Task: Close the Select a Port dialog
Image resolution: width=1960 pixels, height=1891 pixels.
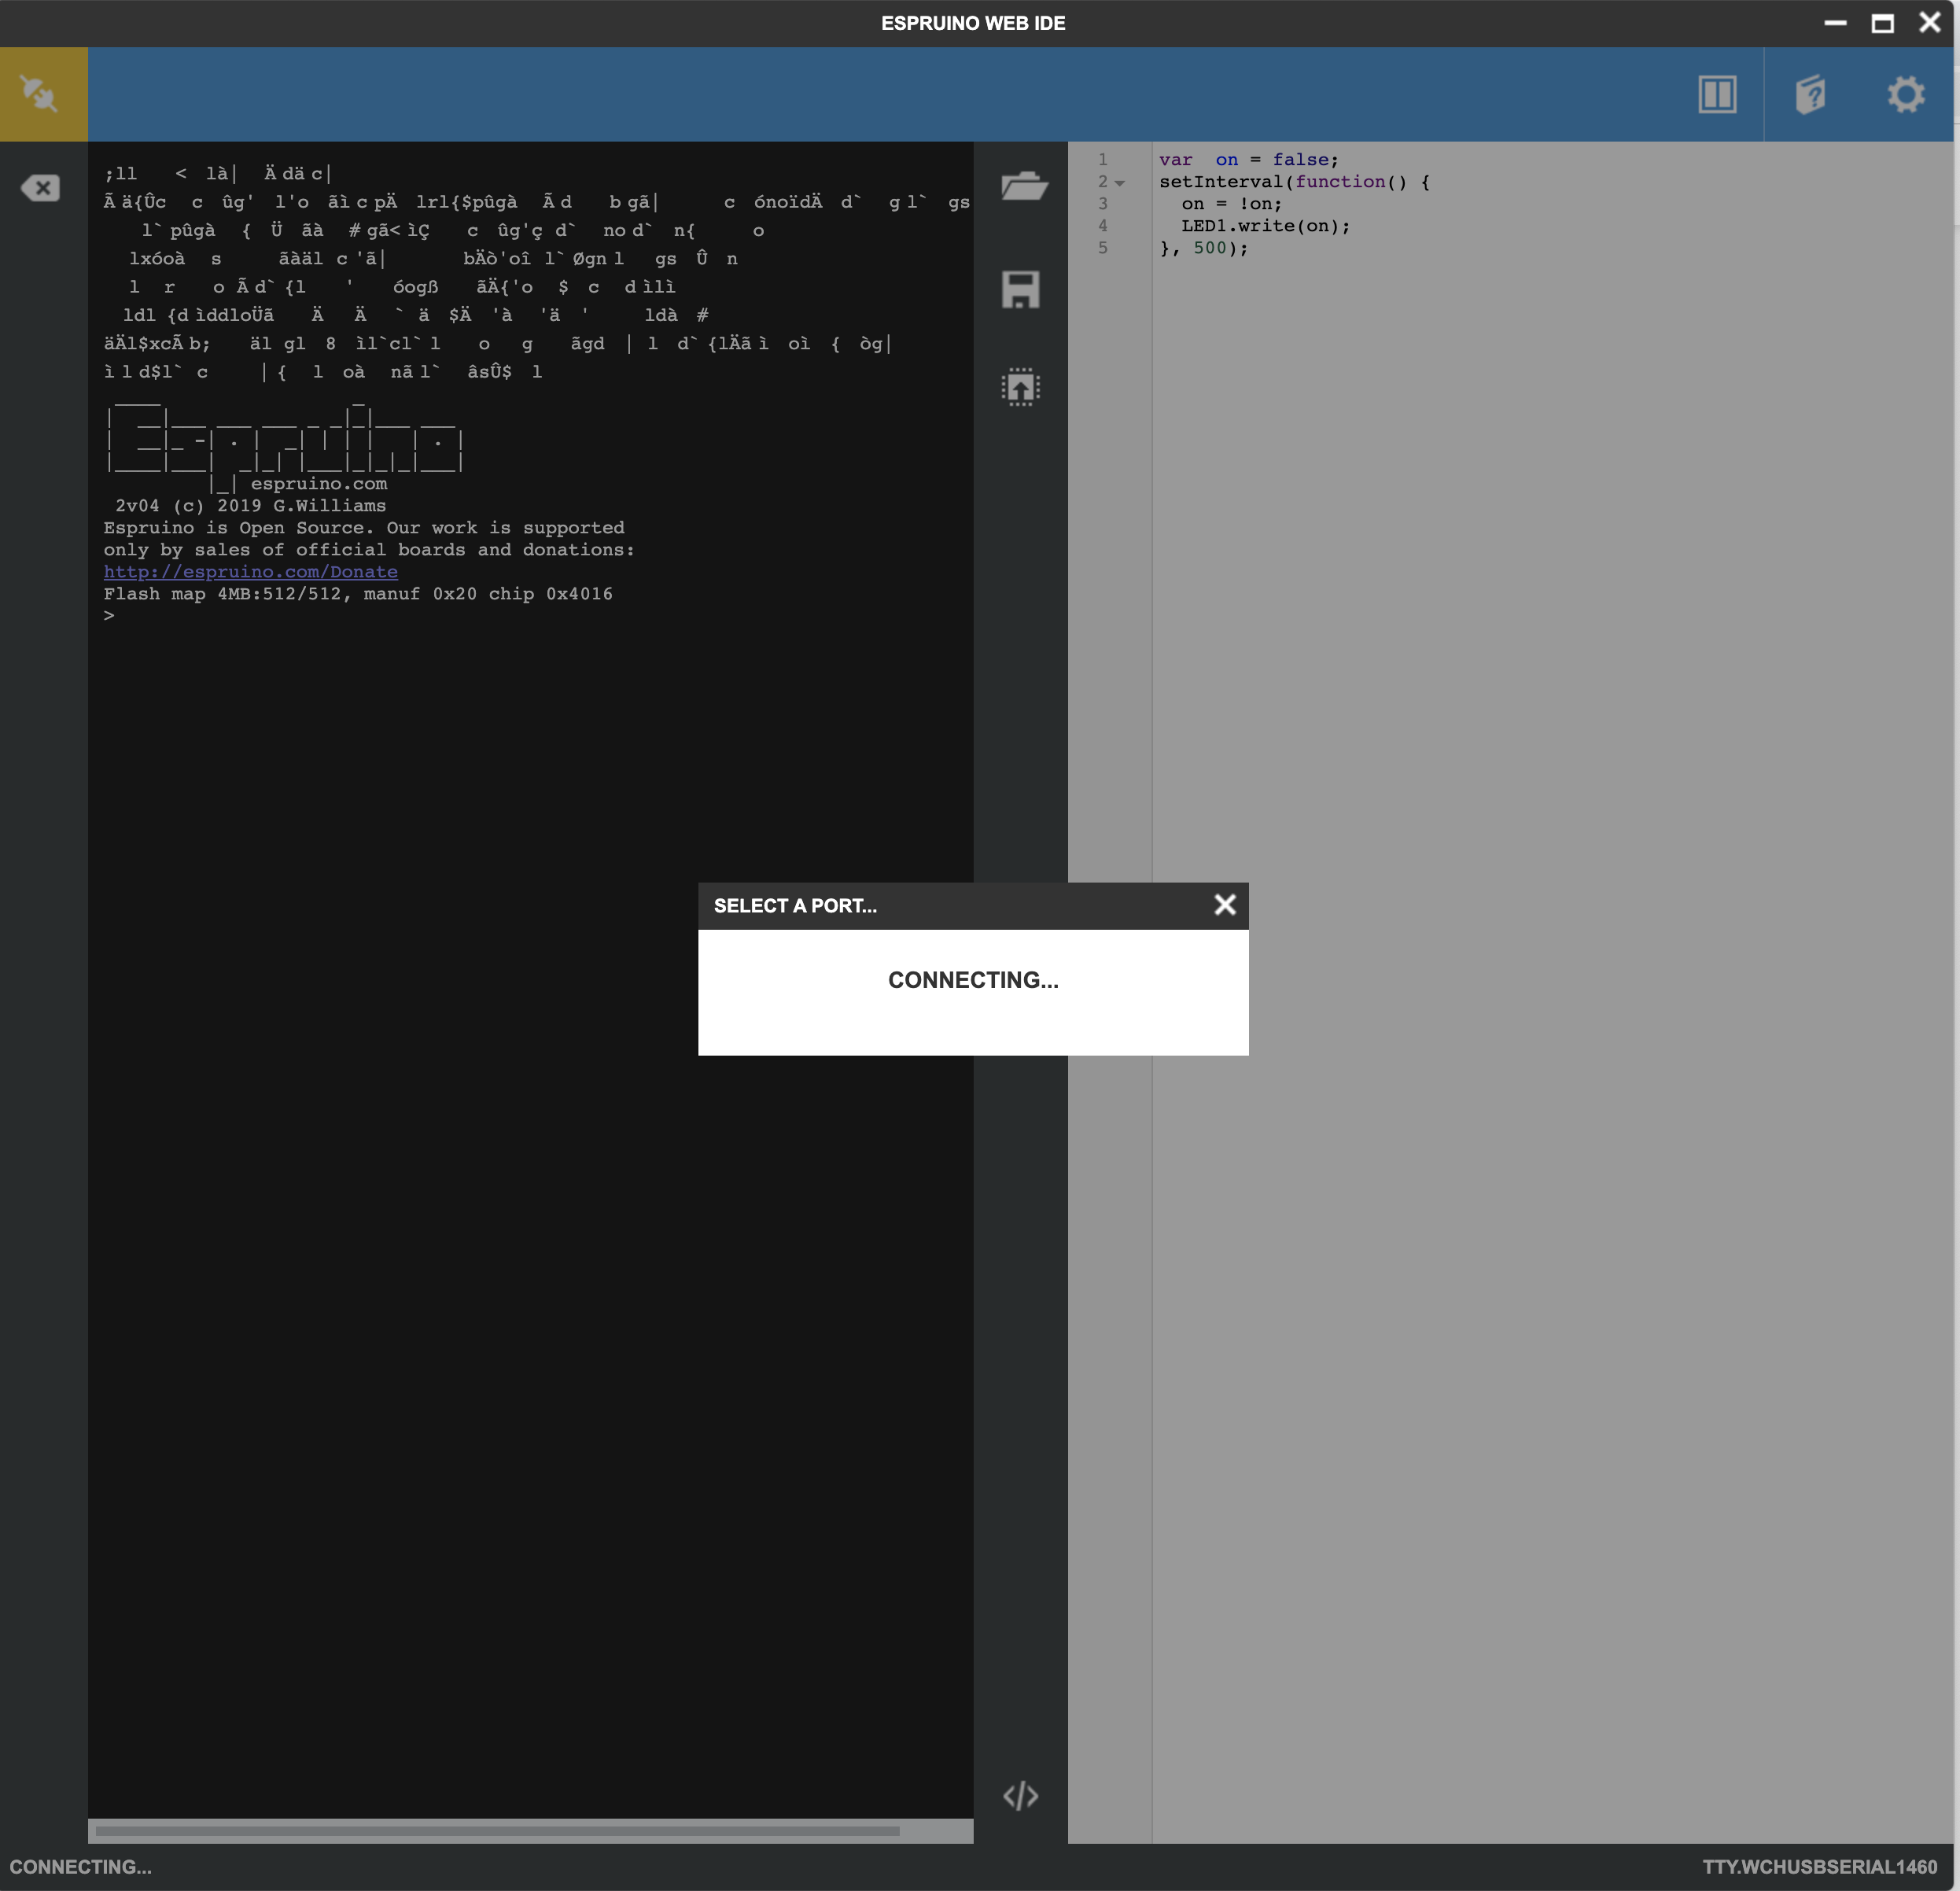Action: [x=1224, y=905]
